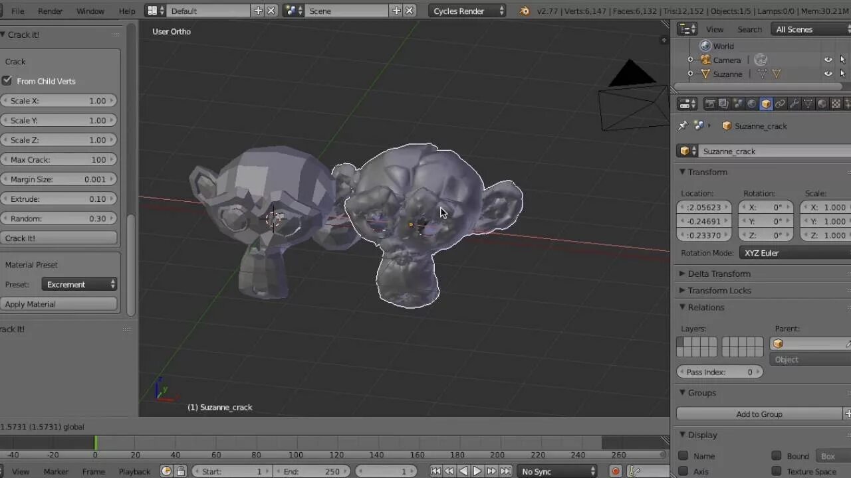Open the Constraints properties tab
Screen dimensions: 851x478
click(x=780, y=104)
